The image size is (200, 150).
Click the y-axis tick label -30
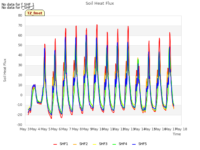coord(20,125)
